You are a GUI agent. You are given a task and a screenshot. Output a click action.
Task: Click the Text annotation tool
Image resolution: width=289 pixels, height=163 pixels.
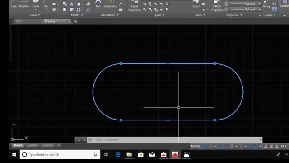pos(98,4)
